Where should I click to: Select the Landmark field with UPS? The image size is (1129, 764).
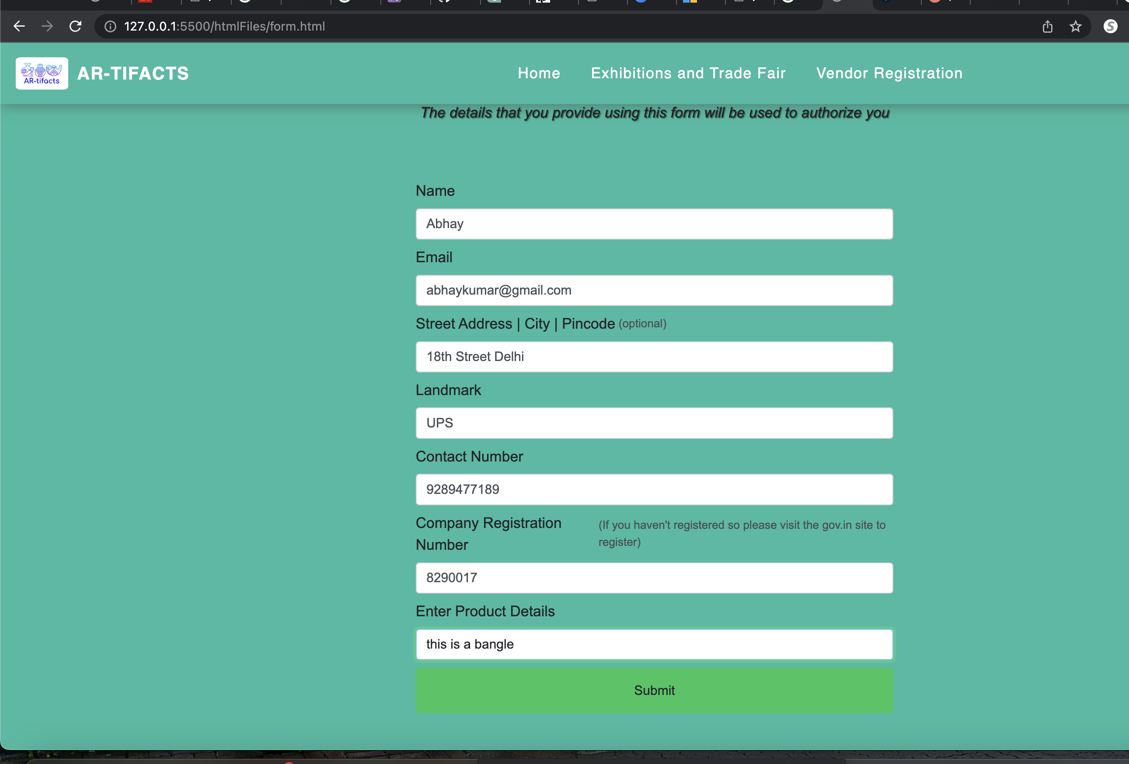[x=654, y=423]
